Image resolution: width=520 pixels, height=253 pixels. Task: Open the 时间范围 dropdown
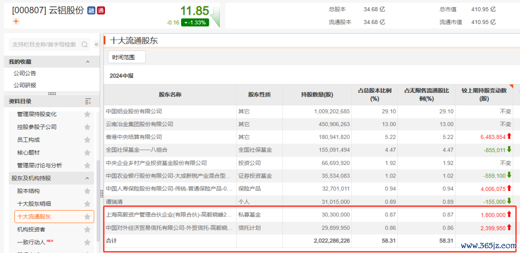tap(127, 57)
